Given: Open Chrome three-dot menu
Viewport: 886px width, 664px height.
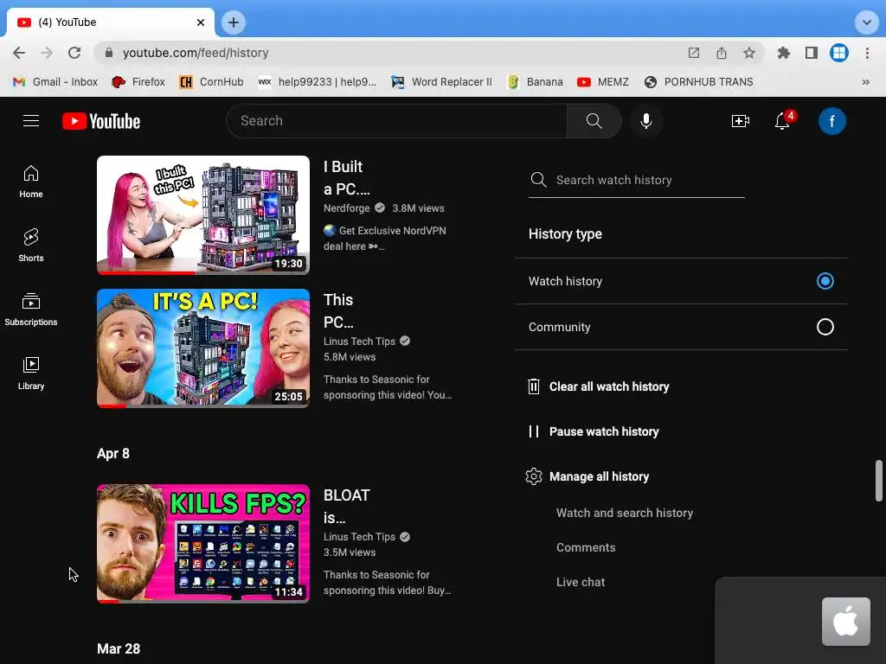Looking at the screenshot, I should click(x=867, y=53).
